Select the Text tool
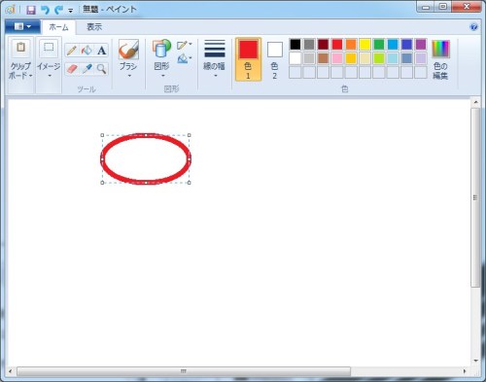This screenshot has width=486, height=382. (x=101, y=51)
